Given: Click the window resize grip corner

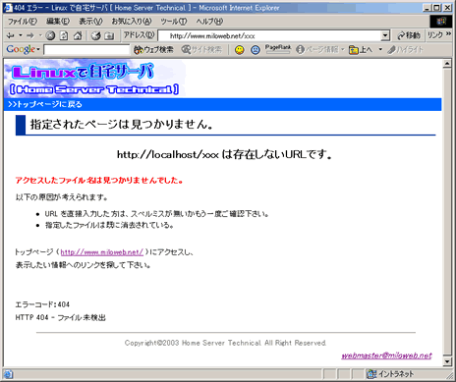Looking at the screenshot, I should [x=450, y=376].
